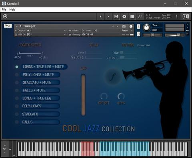192x158 pixels.
Task: Select LONGS + TRUE LEG radio dot
Action: point(17,98)
